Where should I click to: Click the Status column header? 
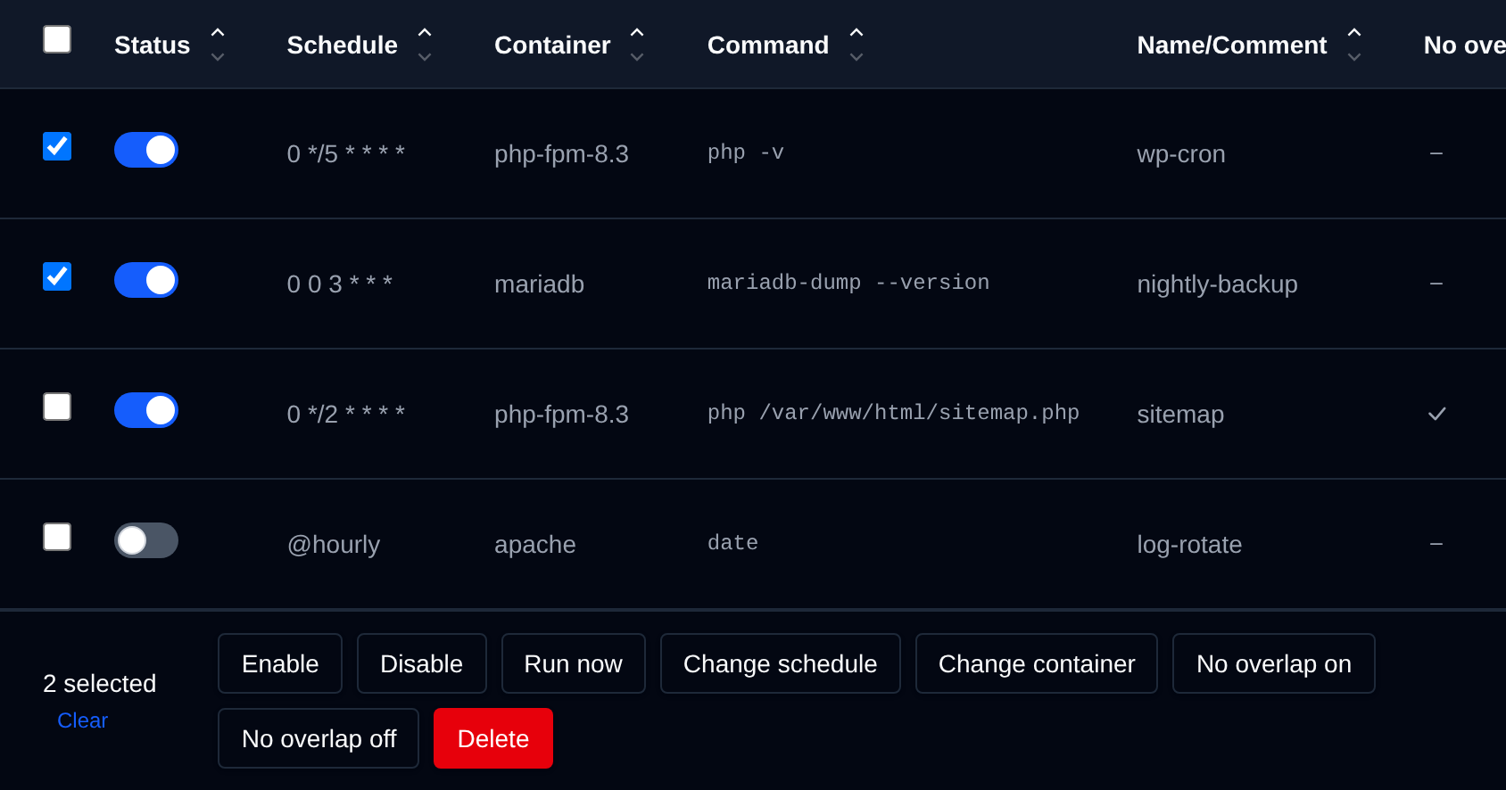tap(152, 45)
